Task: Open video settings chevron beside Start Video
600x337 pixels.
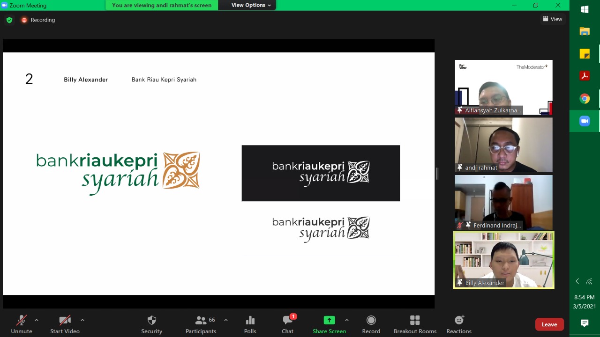Action: pyautogui.click(x=82, y=321)
